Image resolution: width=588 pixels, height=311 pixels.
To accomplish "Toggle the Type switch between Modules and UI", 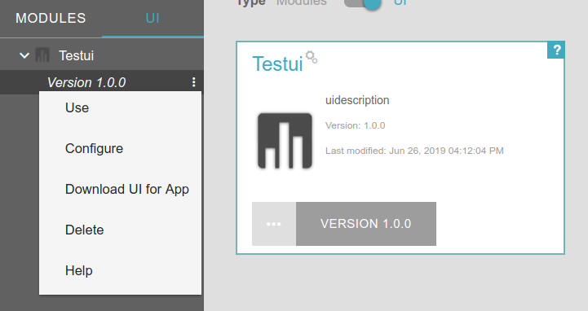I will [363, 3].
